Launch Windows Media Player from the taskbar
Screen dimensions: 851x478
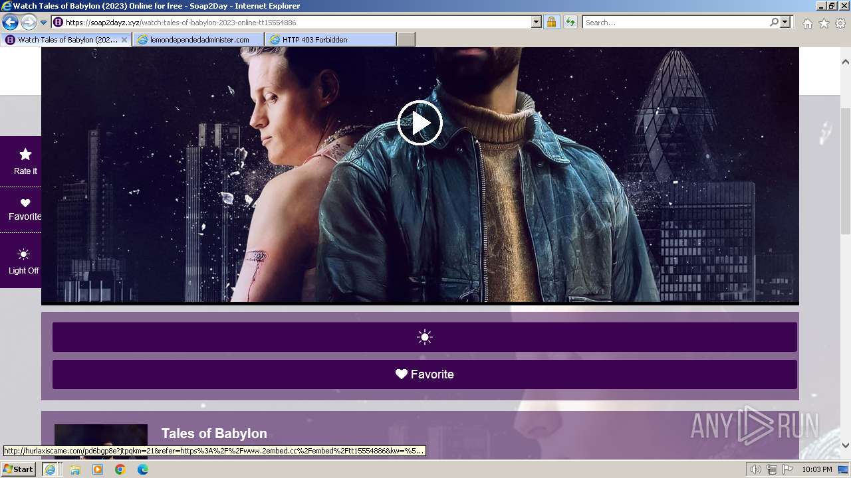tap(98, 469)
